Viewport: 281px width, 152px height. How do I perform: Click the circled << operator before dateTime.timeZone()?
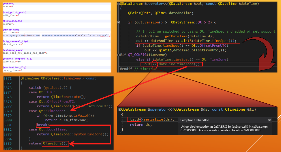tap(155, 64)
